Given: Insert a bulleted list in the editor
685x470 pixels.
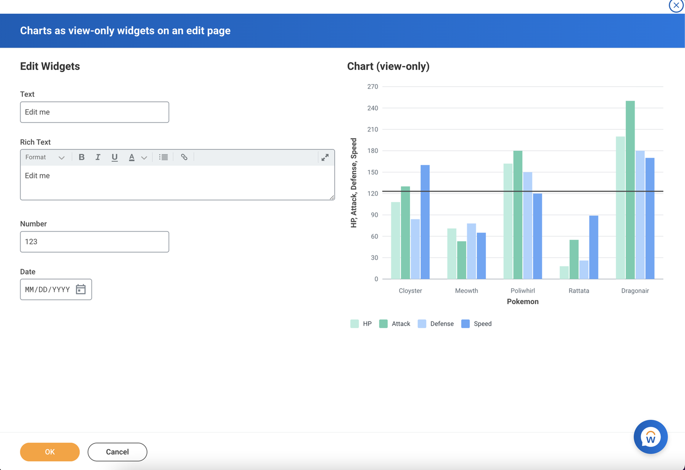Looking at the screenshot, I should (x=163, y=157).
